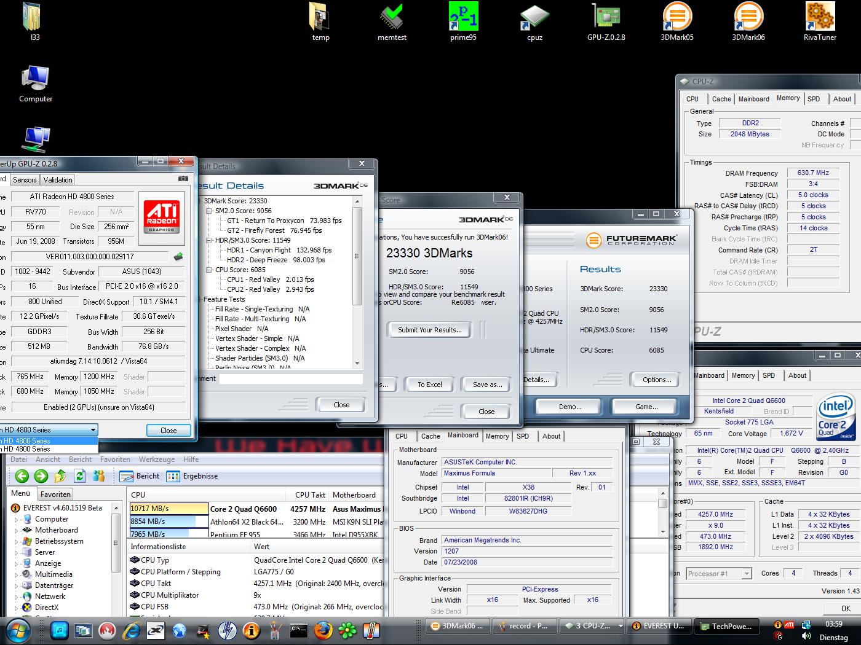Click the green back arrow in EVEREST
This screenshot has height=645, width=861.
[22, 476]
